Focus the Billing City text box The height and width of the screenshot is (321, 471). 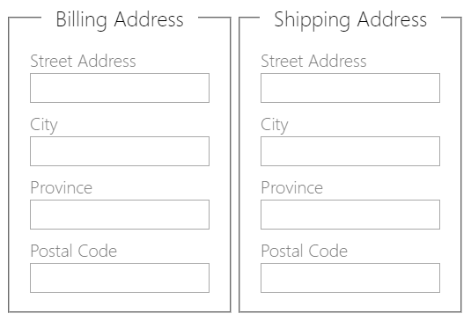coord(120,151)
